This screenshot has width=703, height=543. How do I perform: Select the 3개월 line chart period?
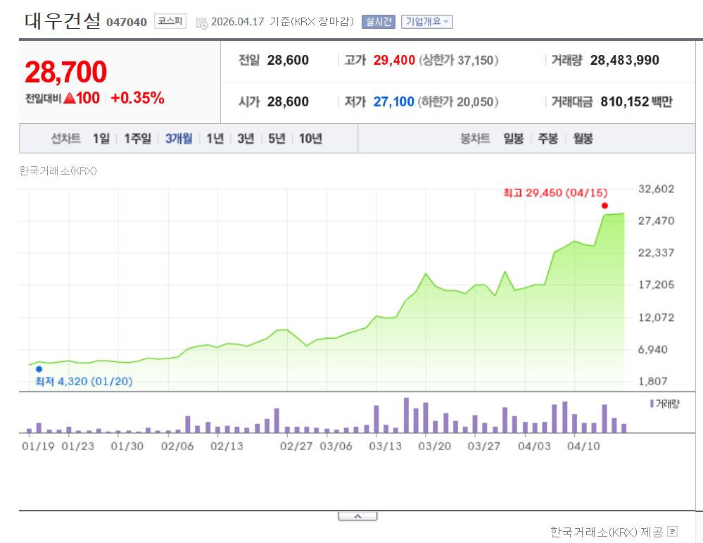coord(179,139)
